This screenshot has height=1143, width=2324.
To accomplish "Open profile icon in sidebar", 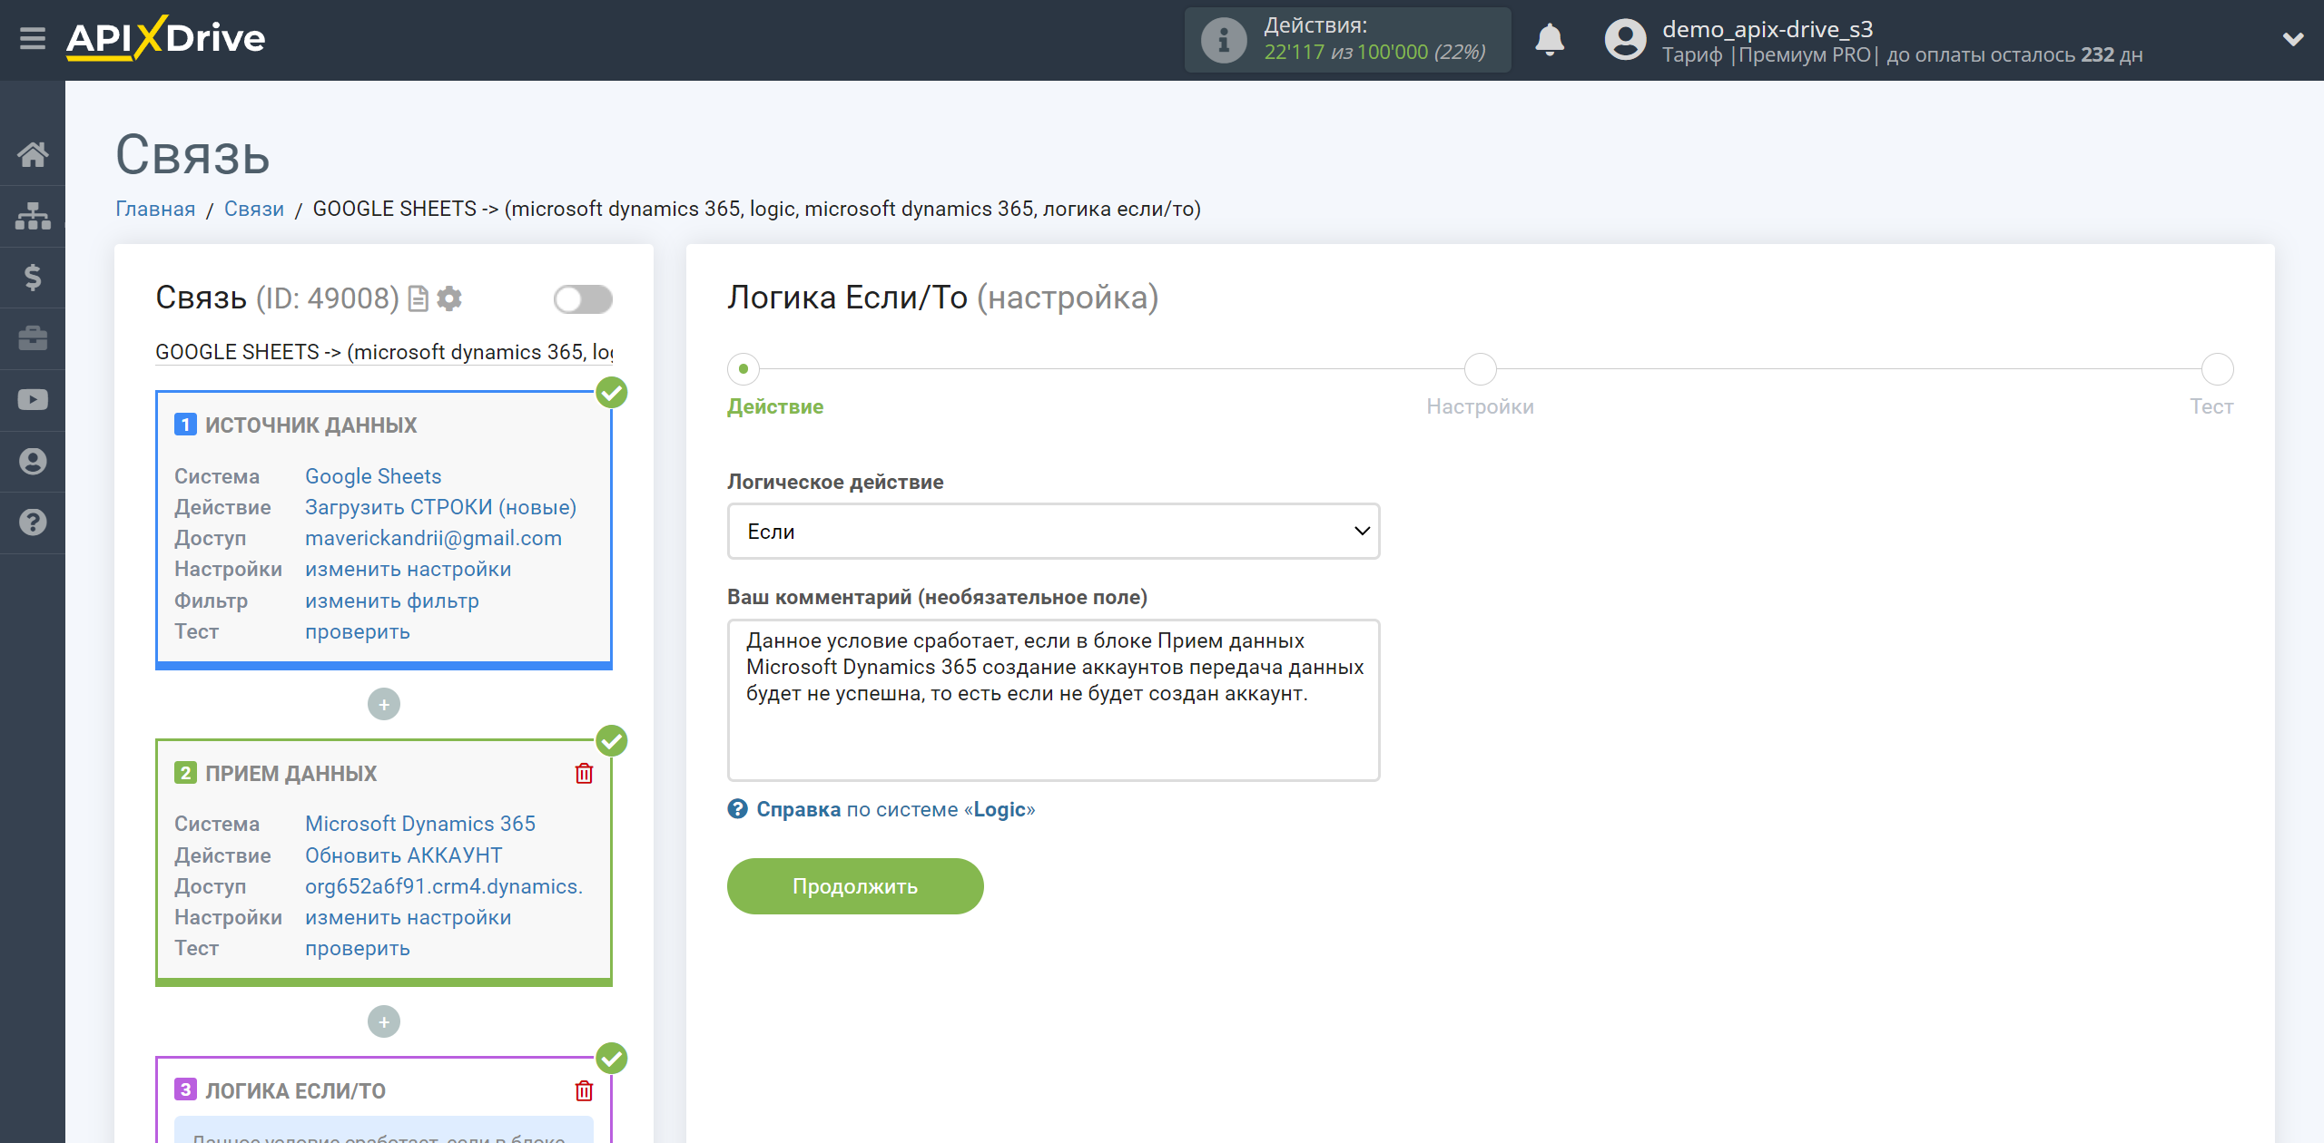I will click(x=33, y=461).
